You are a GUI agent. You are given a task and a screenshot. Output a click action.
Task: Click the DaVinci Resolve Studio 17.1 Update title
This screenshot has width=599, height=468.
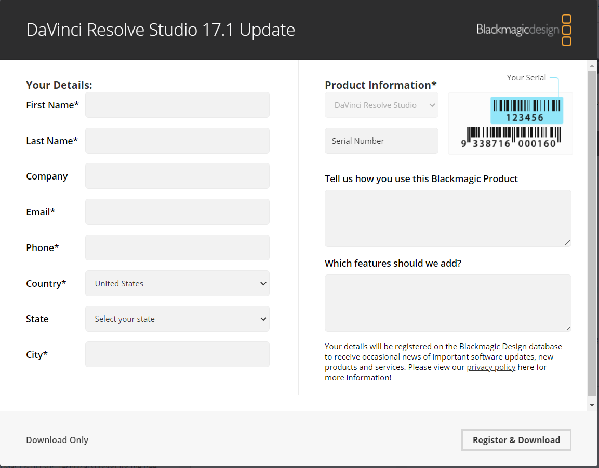point(161,30)
